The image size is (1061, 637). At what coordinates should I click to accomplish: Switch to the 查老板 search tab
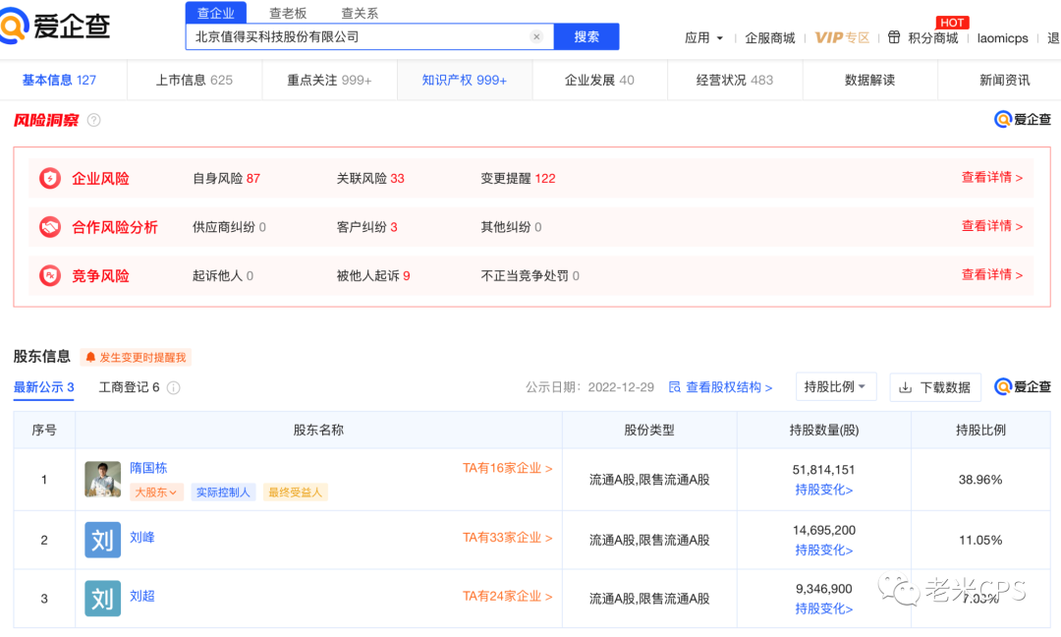(288, 13)
